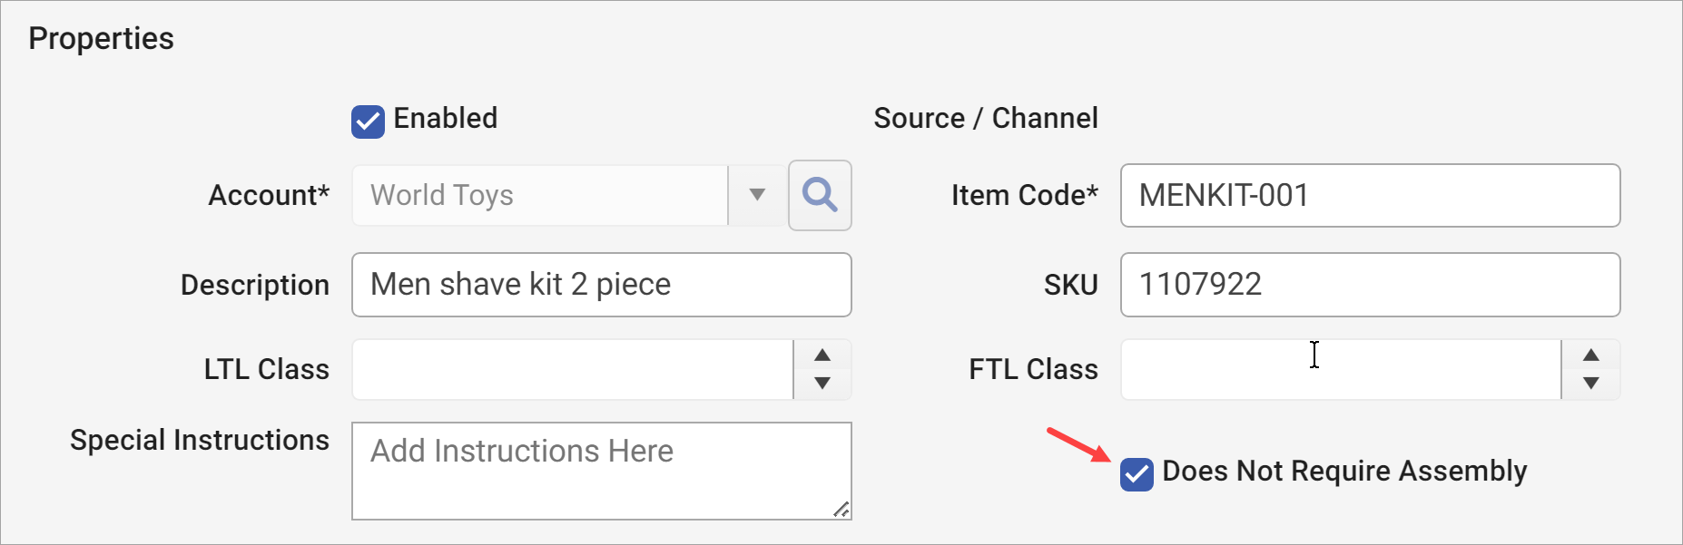Disable the Does Not Require Assembly option
1683x545 pixels.
coord(1136,471)
